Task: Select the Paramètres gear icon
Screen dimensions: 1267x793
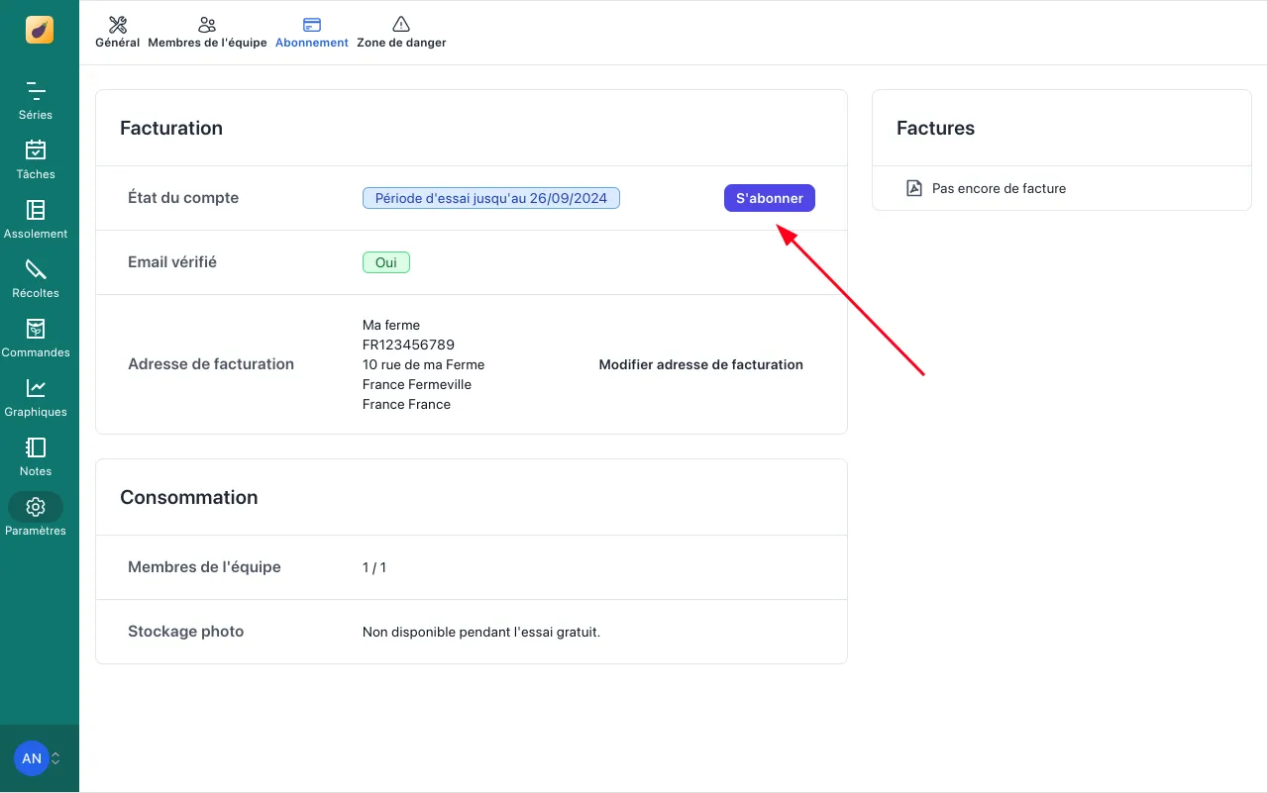Action: 36,507
